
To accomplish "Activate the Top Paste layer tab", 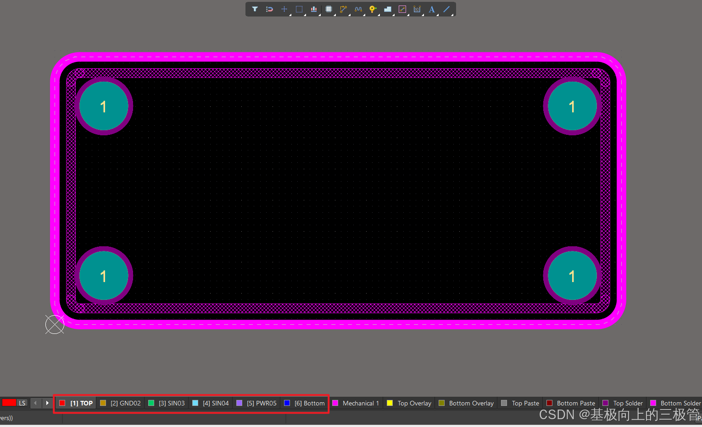I will (x=520, y=403).
